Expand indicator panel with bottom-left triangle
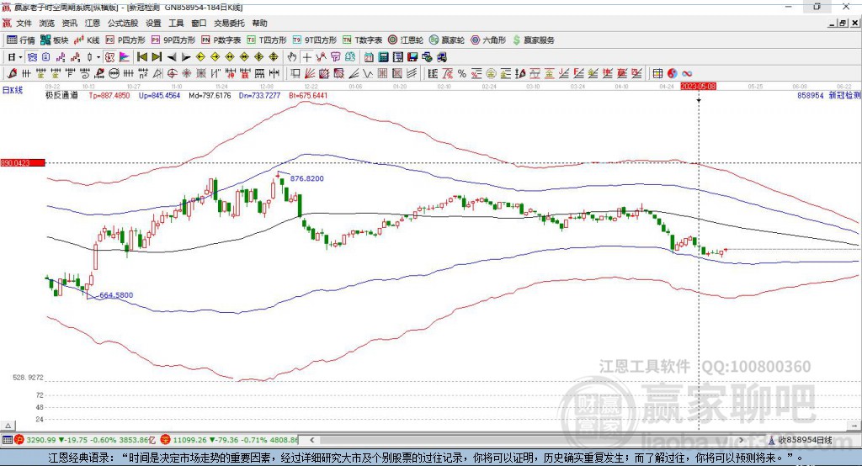Image resolution: width=862 pixels, height=466 pixels. [8, 426]
